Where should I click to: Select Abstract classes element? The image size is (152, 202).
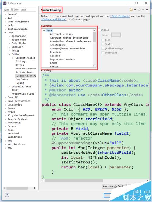[x=61, y=34]
